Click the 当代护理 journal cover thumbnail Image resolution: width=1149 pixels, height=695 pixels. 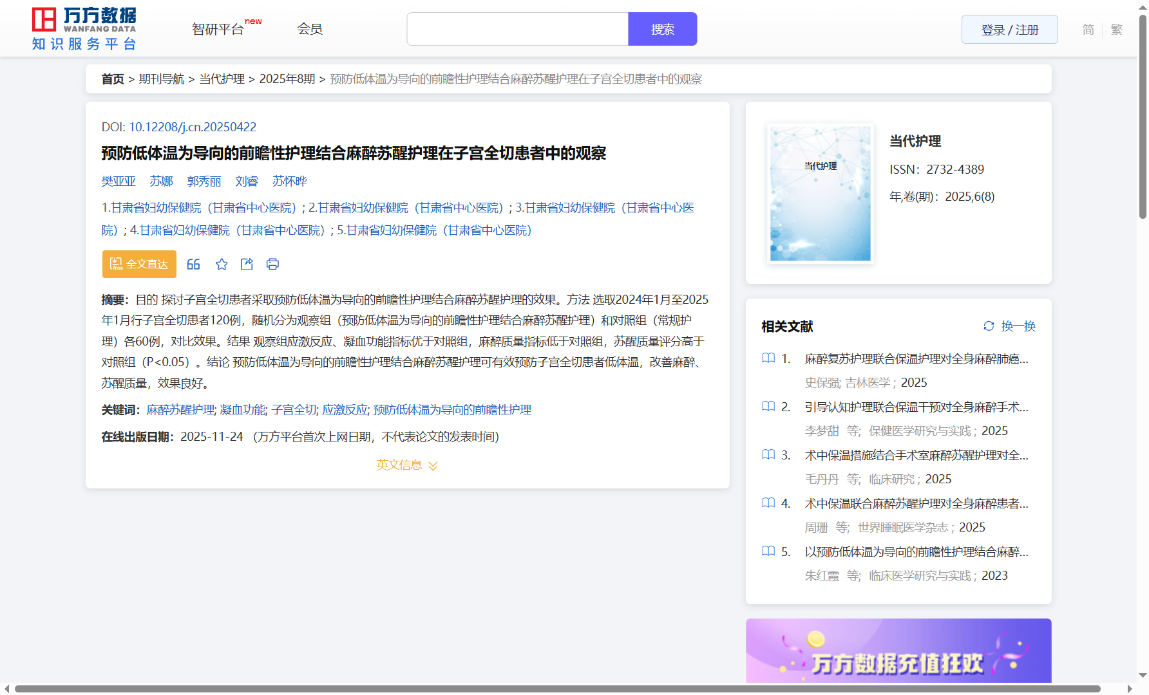click(820, 193)
